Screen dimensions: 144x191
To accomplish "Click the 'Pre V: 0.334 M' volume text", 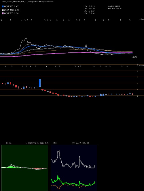I will point(114,9).
